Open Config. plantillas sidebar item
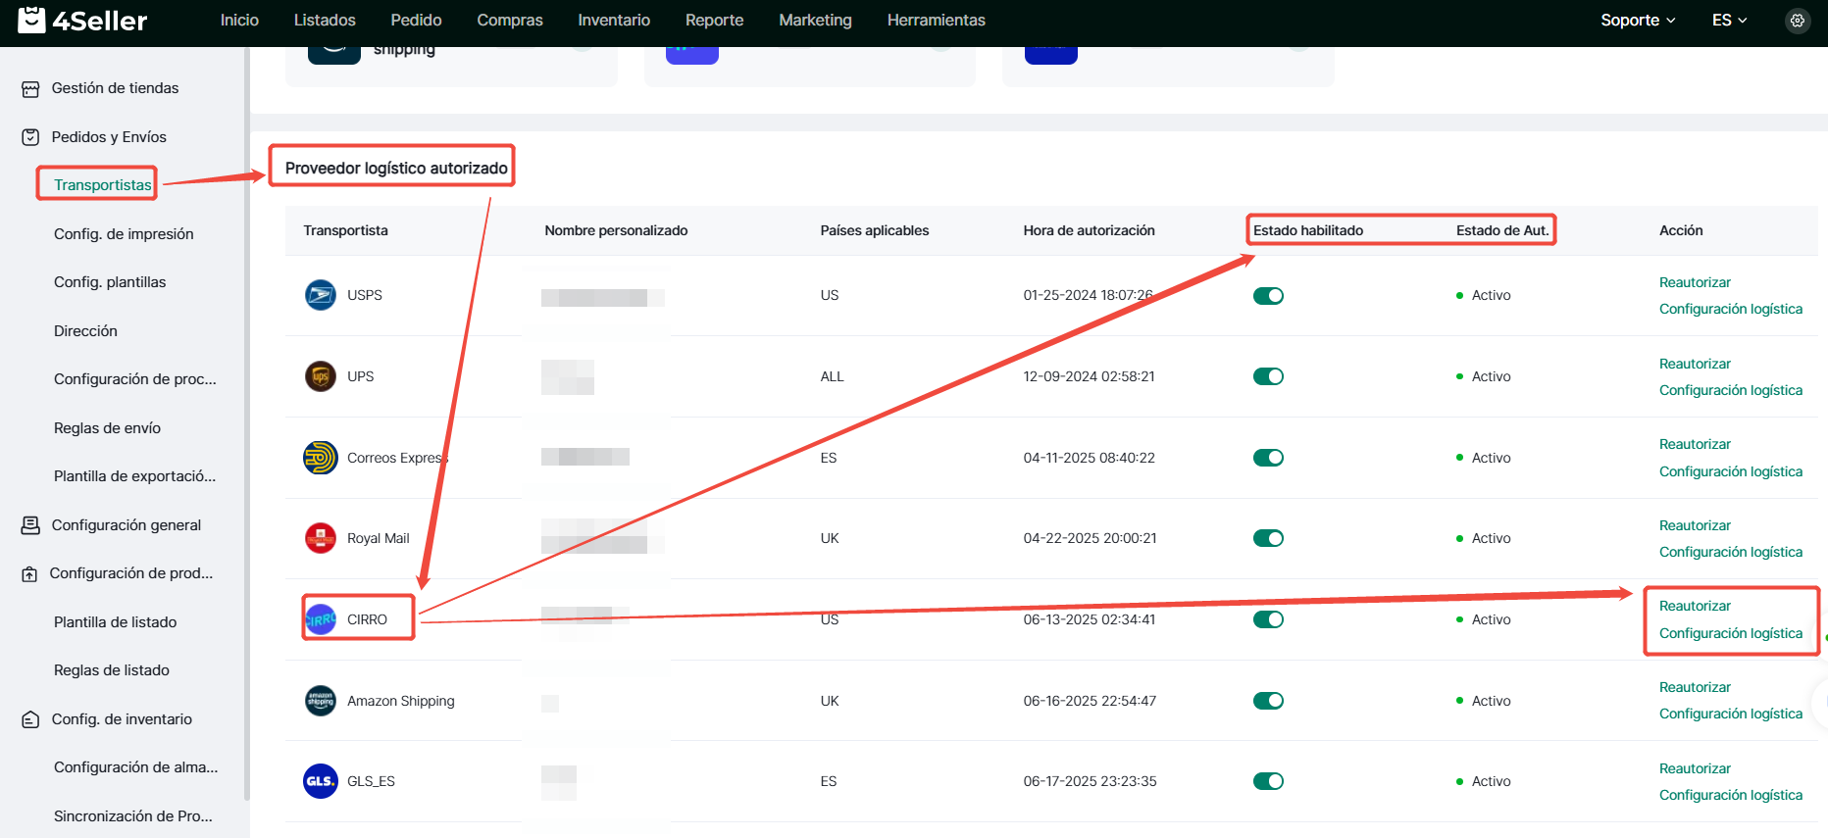 point(110,282)
